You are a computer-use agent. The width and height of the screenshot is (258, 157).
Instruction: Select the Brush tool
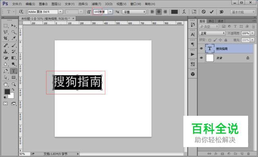pos(13,45)
